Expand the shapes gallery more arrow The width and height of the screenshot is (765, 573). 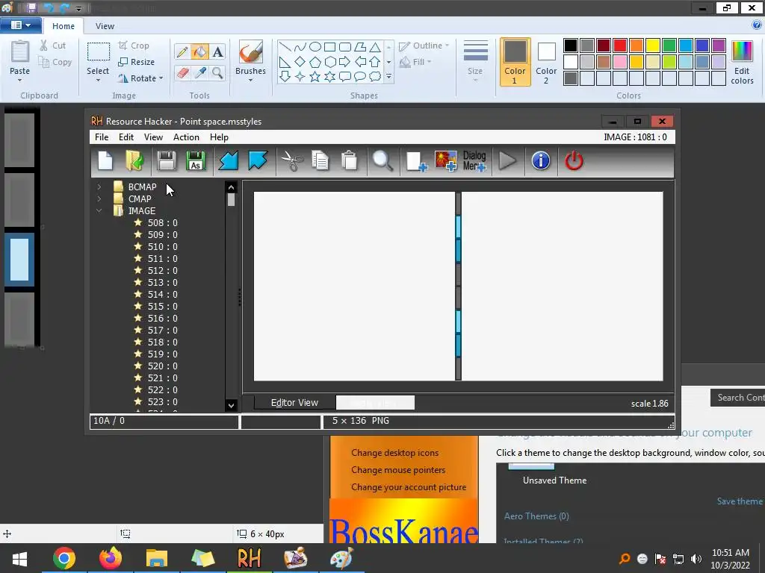(388, 77)
